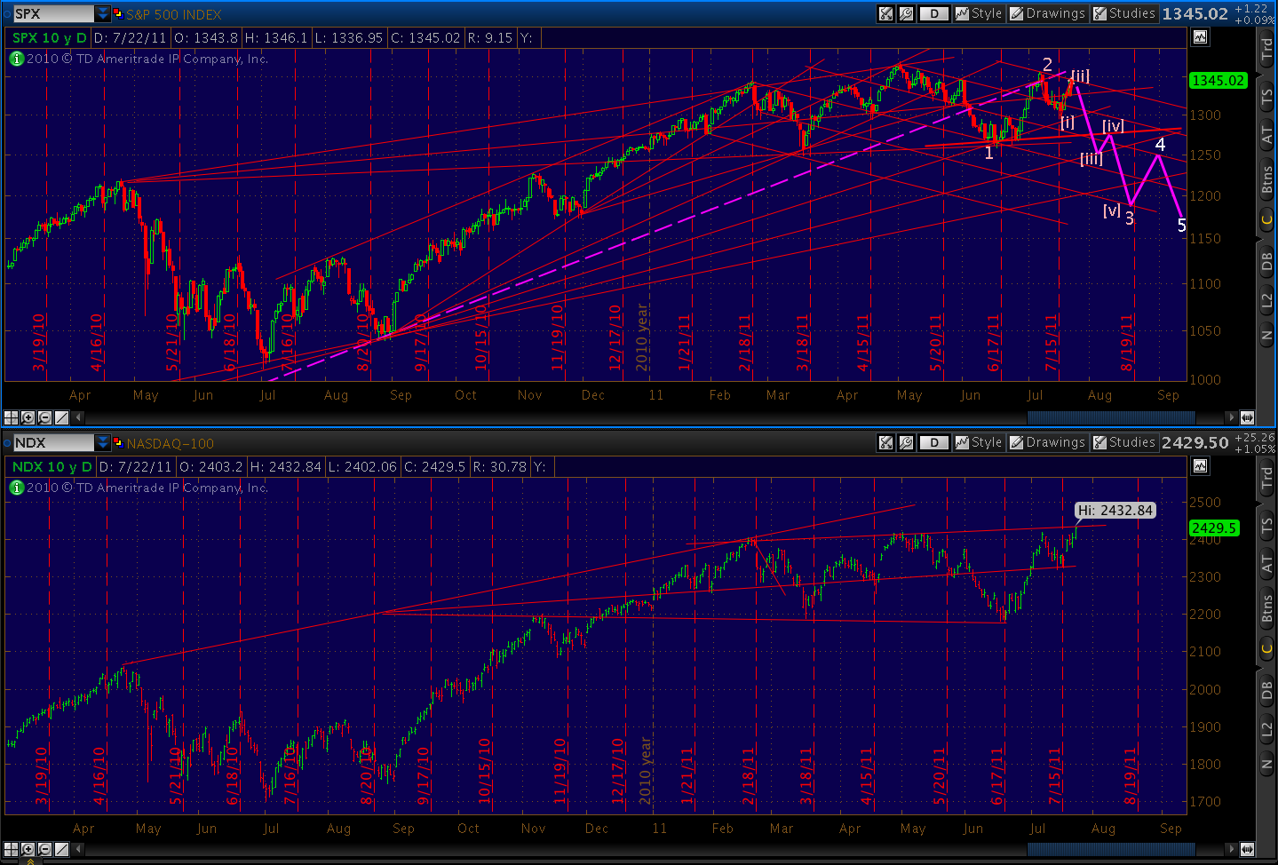
Task: Click colored squares icon beside NASDAQ-100
Action: tap(117, 442)
